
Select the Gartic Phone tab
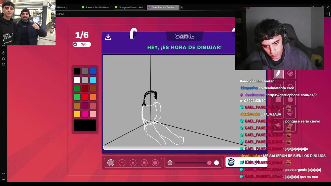point(163,7)
